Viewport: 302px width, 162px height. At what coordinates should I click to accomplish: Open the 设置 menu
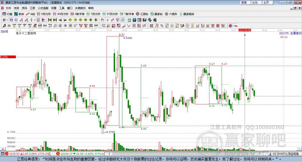54,8
